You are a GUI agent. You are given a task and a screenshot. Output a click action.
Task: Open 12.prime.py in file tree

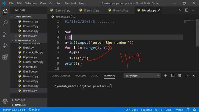pyautogui.click(x=29, y=57)
